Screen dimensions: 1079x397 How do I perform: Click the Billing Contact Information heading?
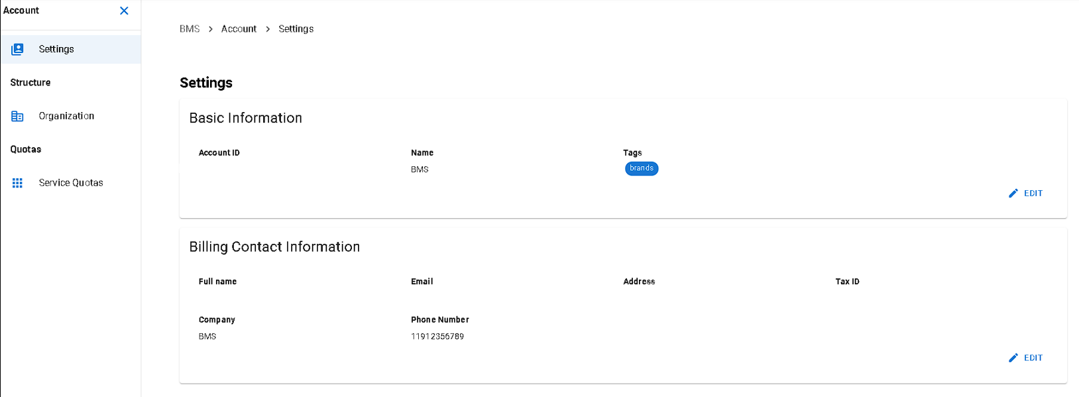click(x=274, y=247)
